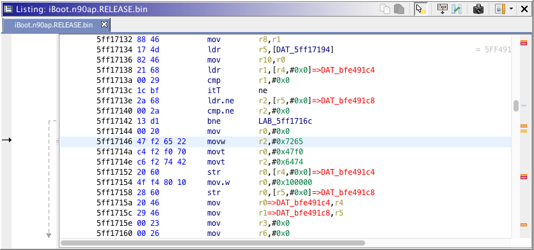534x250 pixels.
Task: Click the middle red marker in overview margin
Action: pyautogui.click(x=523, y=177)
